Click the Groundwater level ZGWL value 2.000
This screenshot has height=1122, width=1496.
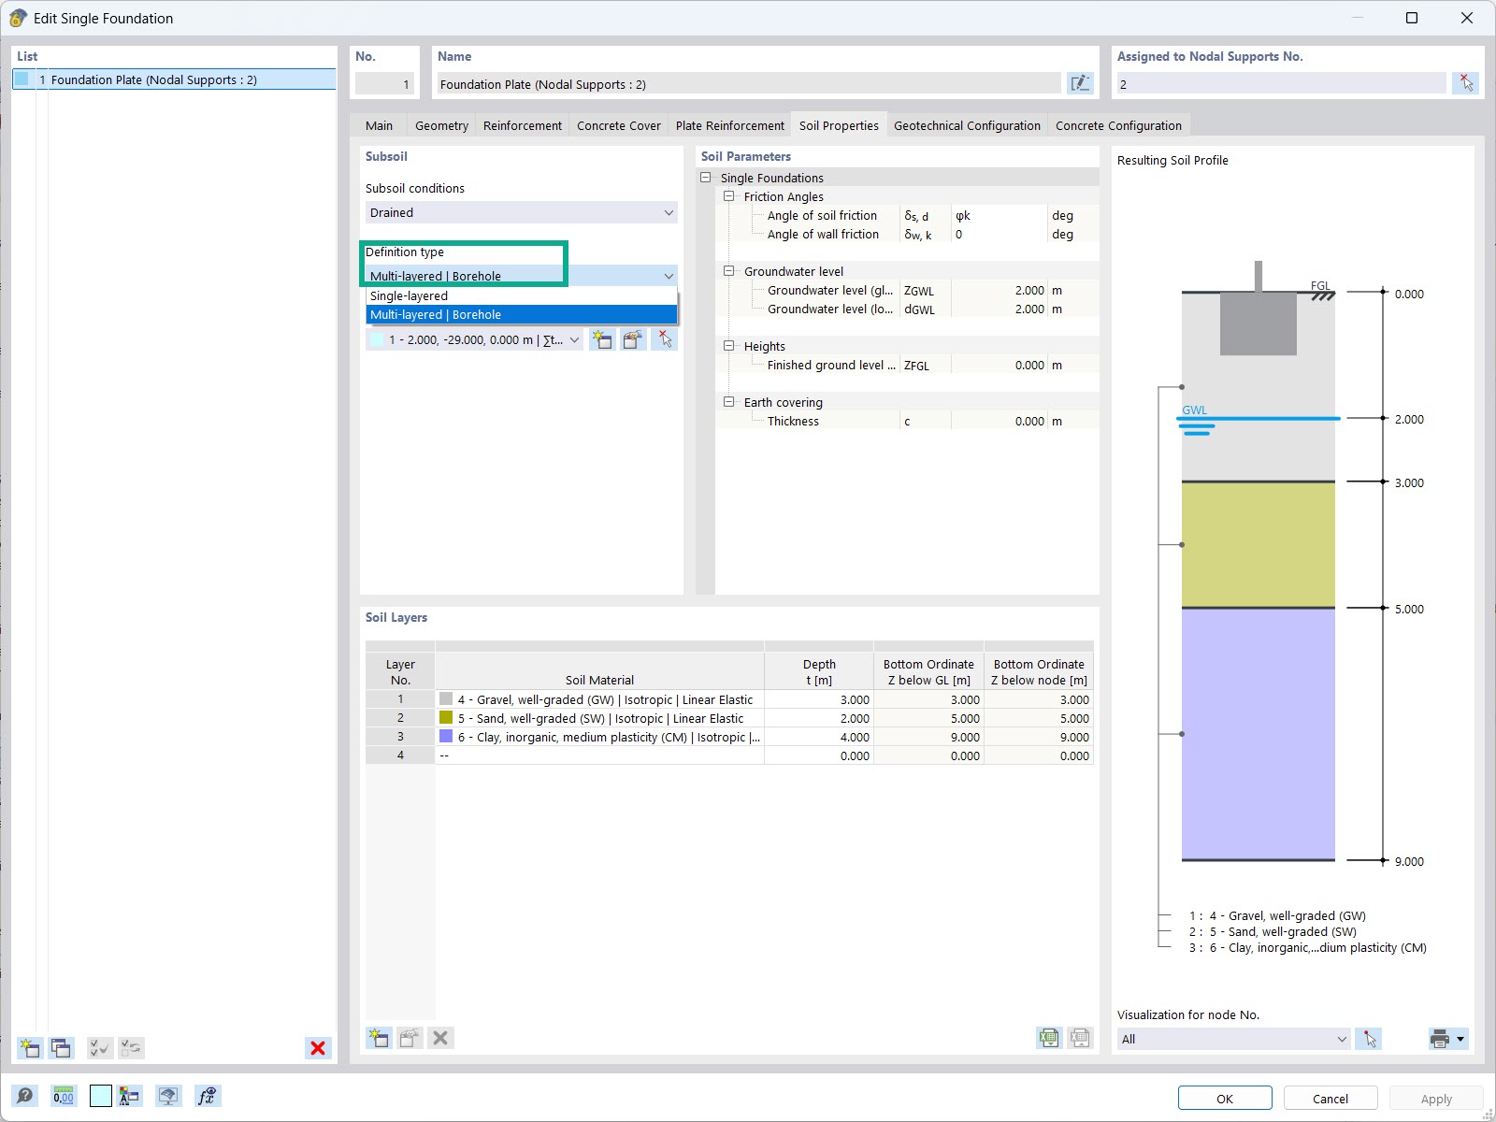pyautogui.click(x=999, y=290)
